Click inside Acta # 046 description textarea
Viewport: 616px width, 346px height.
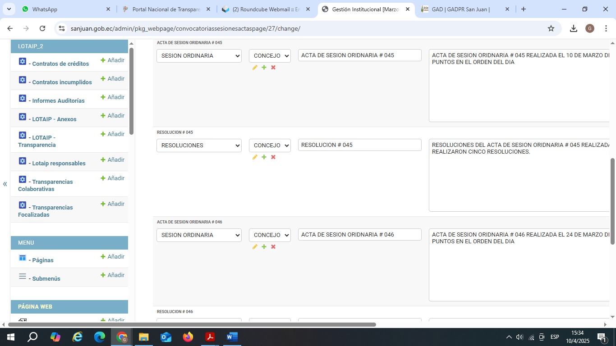[x=519, y=270]
